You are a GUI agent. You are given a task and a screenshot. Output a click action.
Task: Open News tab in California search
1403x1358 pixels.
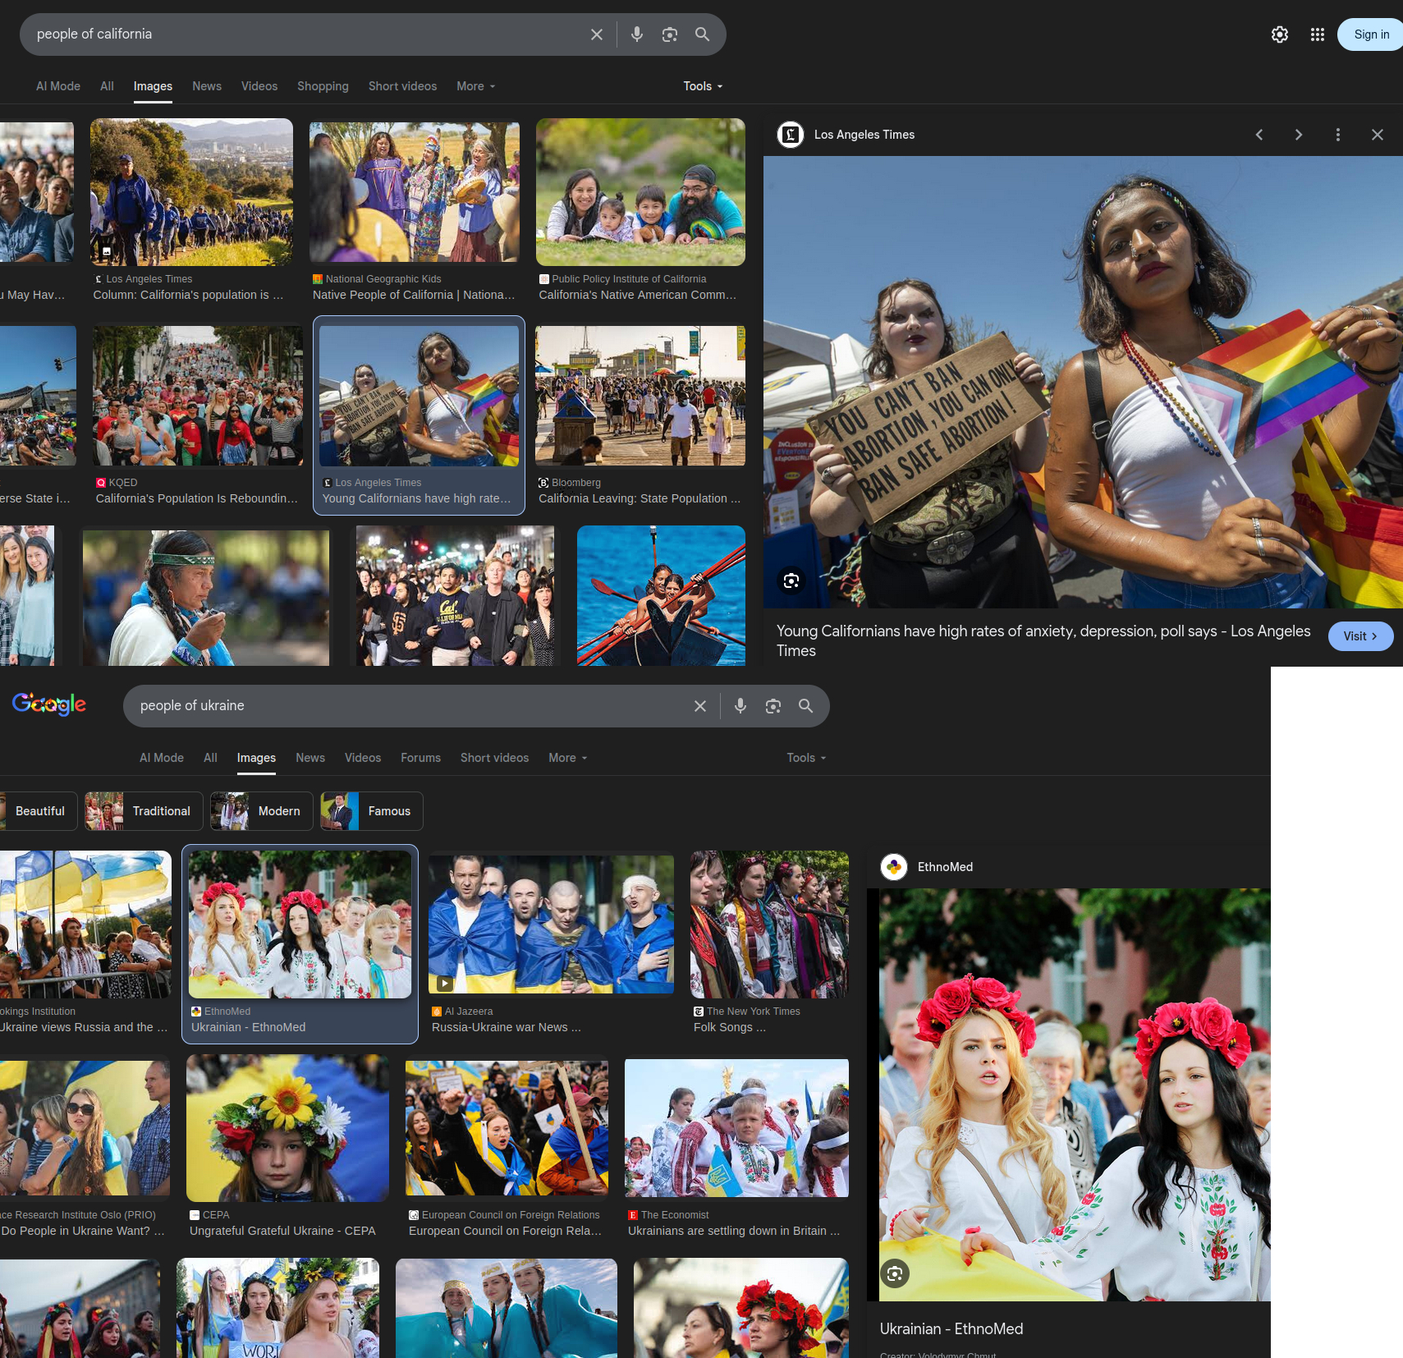[207, 86]
